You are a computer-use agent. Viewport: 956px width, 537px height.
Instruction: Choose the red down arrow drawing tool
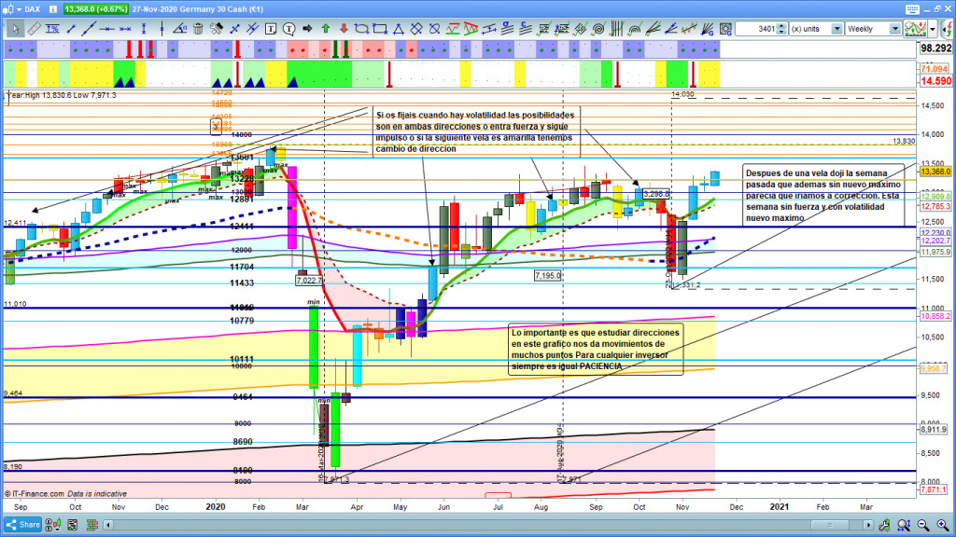(x=343, y=29)
